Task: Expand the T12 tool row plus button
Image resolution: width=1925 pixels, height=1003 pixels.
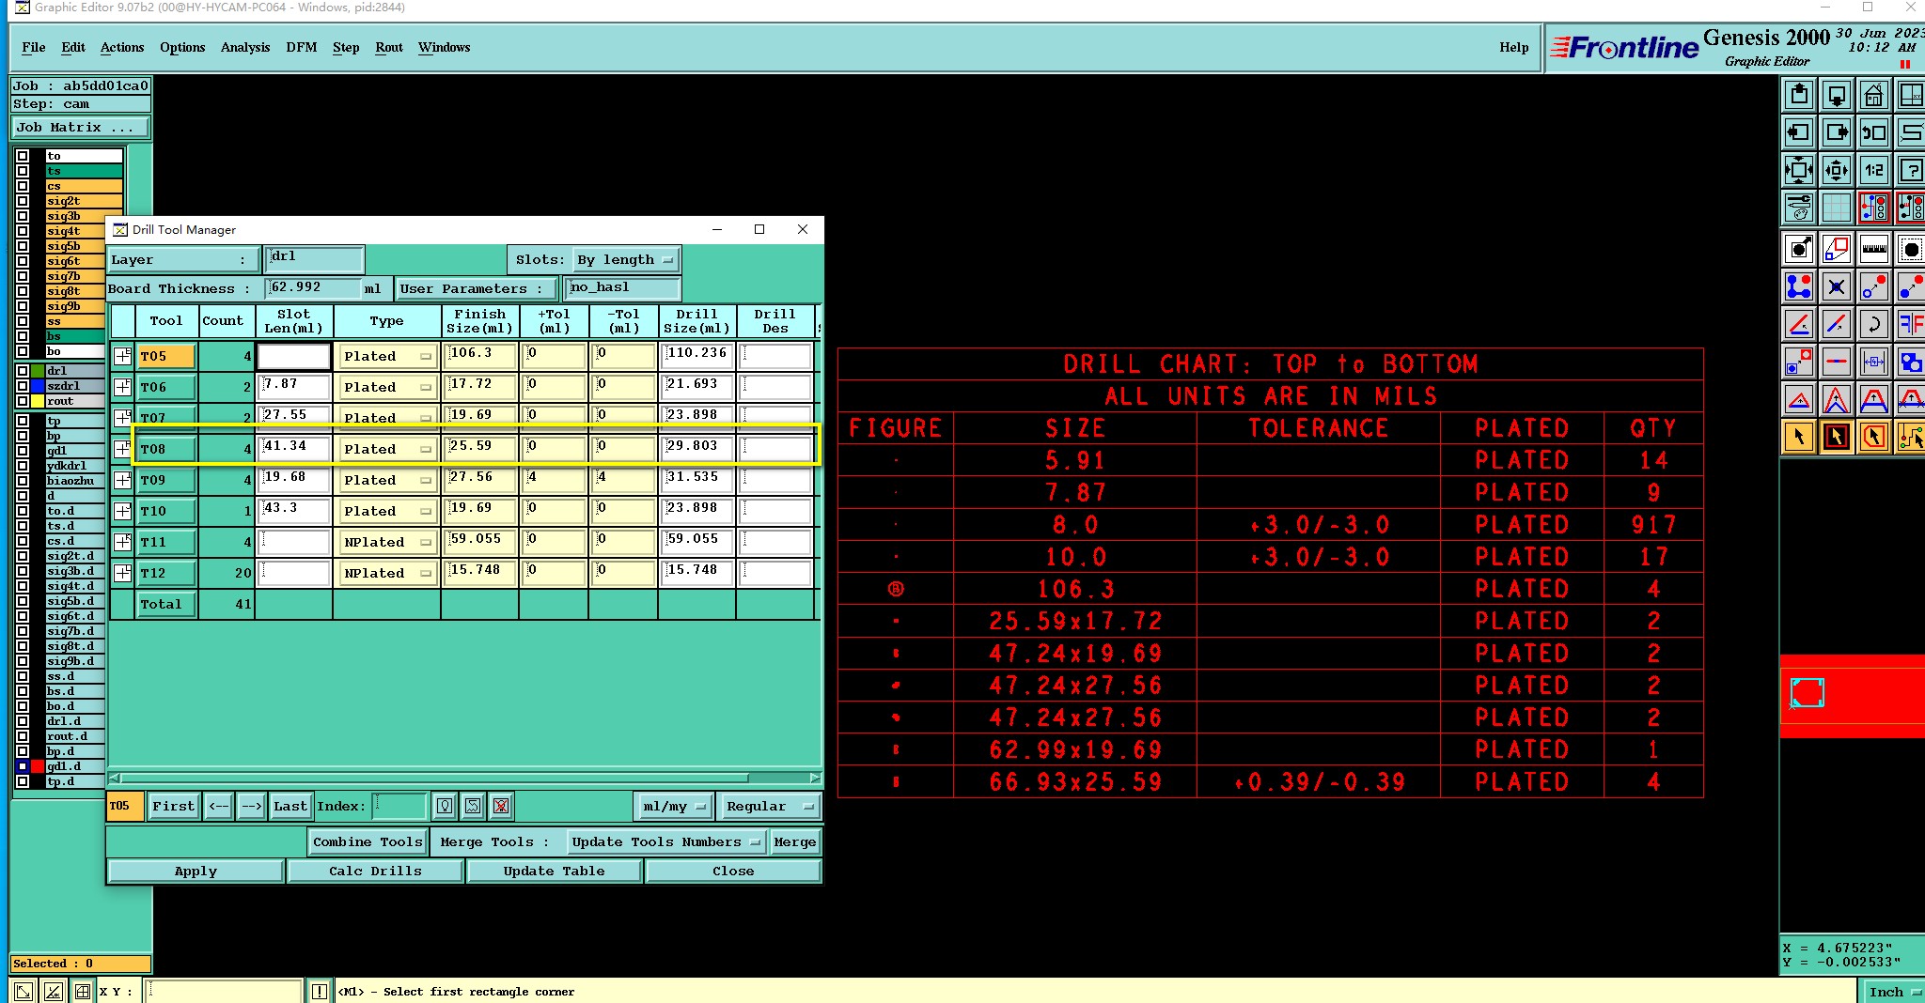Action: [x=123, y=573]
